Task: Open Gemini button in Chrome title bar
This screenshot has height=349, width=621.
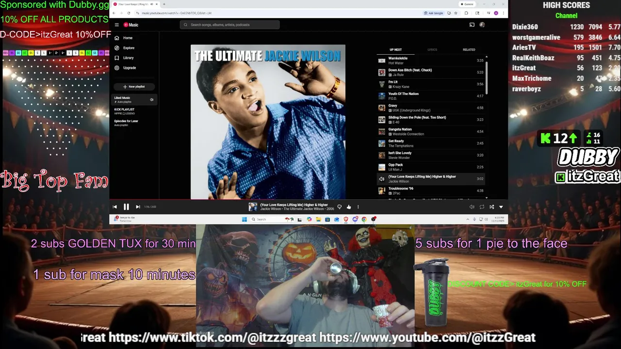Action: click(x=467, y=4)
